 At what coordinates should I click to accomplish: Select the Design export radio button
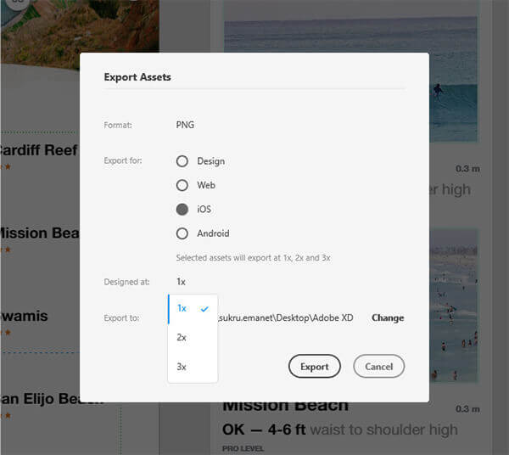pyautogui.click(x=182, y=161)
